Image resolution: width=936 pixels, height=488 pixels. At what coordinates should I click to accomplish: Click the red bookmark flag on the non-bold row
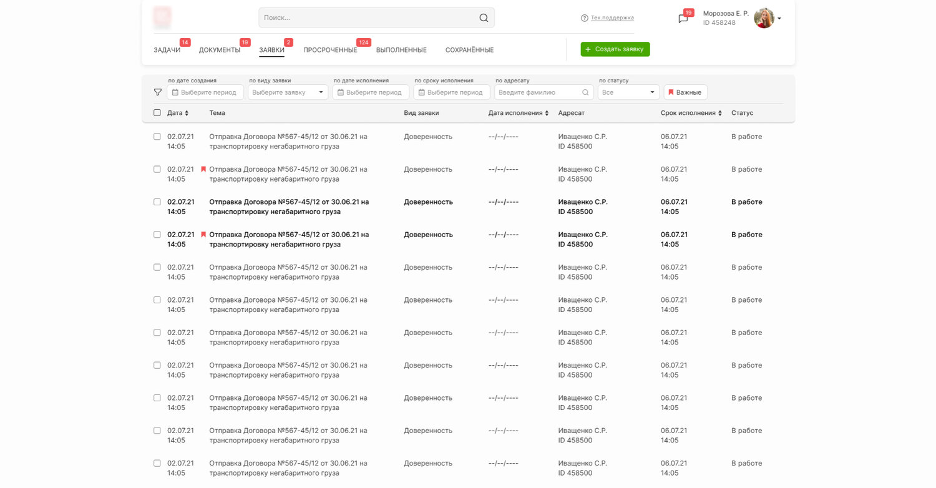pos(203,169)
